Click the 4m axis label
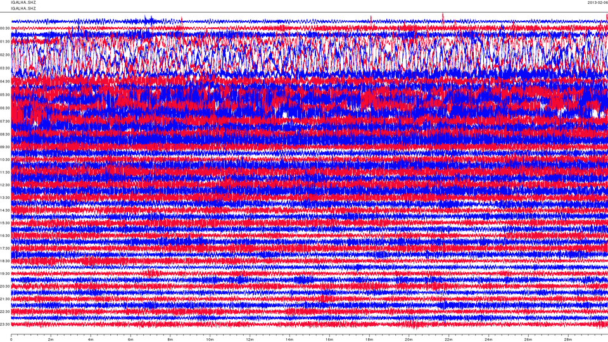 [91, 339]
